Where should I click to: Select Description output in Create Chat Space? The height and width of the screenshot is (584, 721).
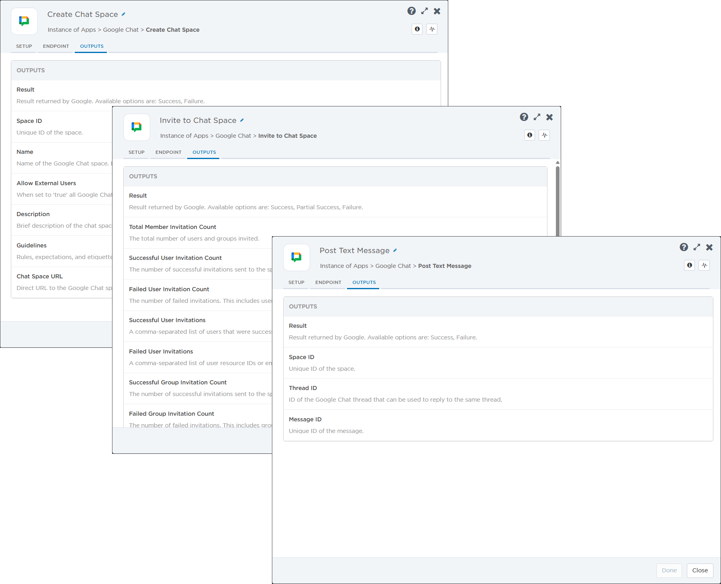point(62,220)
